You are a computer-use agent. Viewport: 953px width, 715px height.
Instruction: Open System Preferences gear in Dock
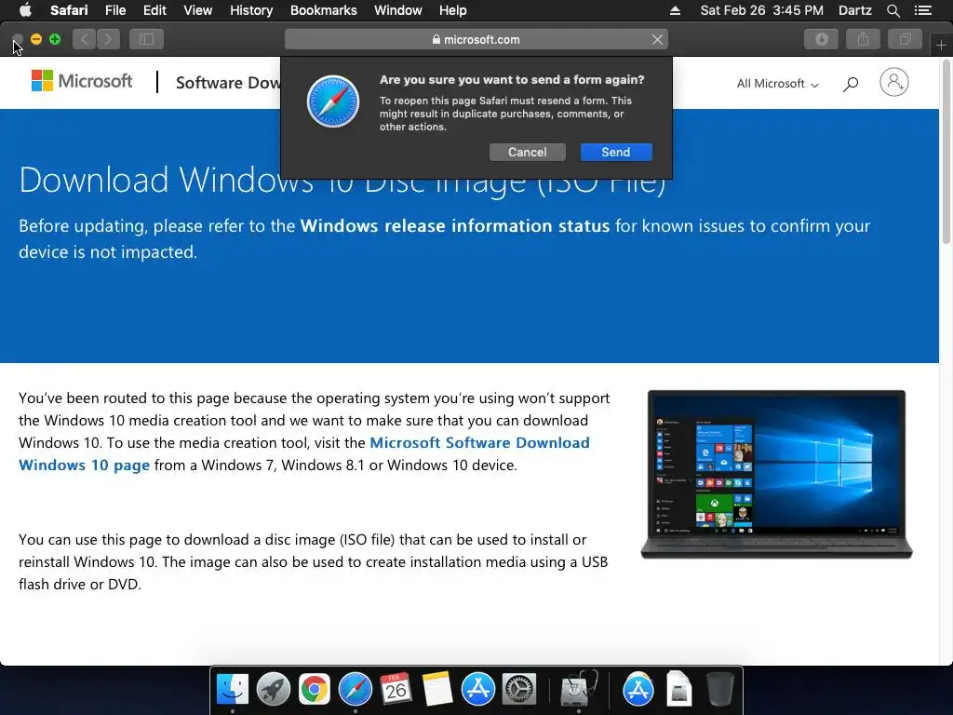(x=518, y=689)
